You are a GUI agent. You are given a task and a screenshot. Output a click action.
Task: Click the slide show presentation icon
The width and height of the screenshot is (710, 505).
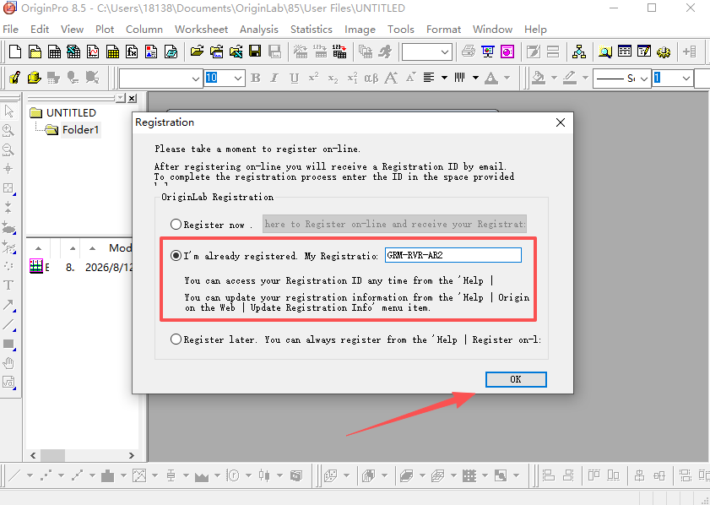tap(488, 52)
